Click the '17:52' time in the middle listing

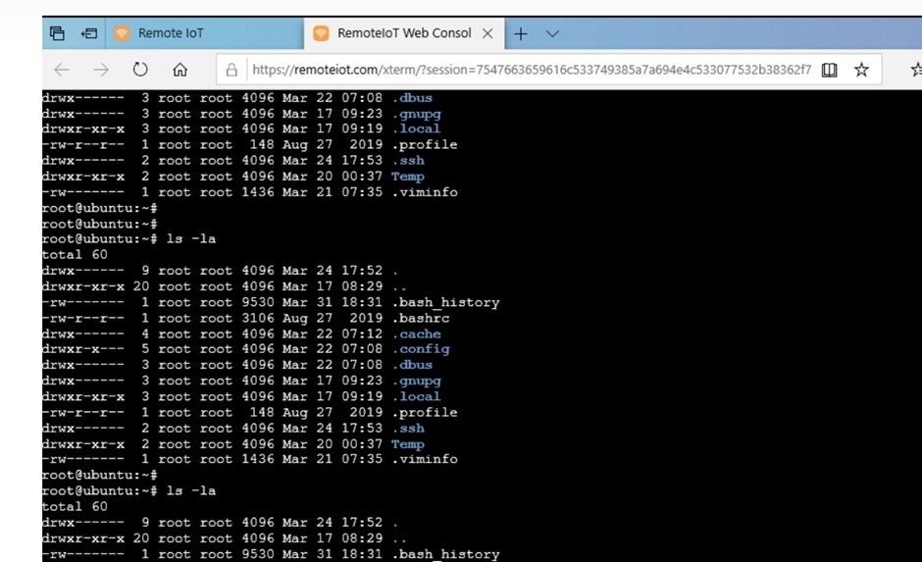point(362,271)
